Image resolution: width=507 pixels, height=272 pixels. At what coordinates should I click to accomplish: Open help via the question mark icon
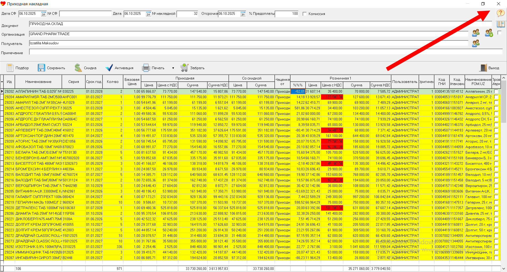[x=500, y=13]
